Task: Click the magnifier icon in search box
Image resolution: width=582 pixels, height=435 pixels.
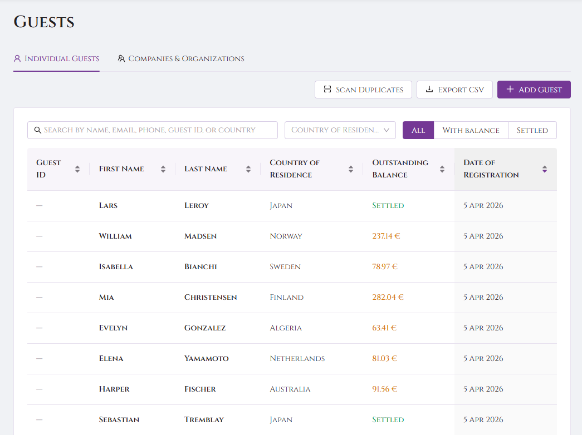Action: [x=38, y=130]
